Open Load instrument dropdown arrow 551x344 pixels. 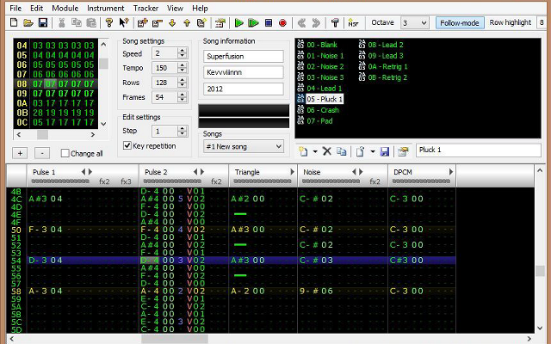point(373,151)
